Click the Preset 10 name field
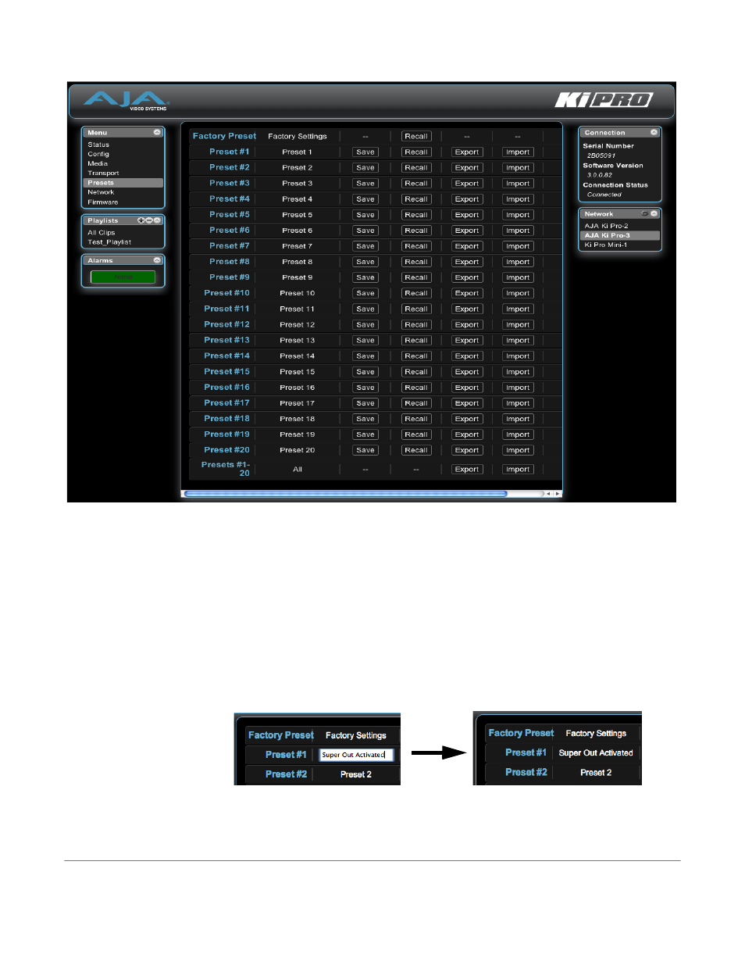Viewport: 745px width, 965px height. (298, 293)
